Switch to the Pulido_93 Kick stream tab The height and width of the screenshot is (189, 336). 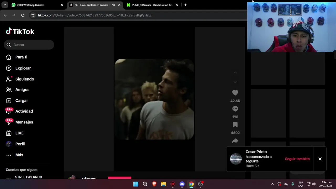coord(152,5)
